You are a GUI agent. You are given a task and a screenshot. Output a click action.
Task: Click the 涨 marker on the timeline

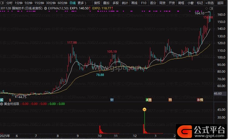click(x=199, y=100)
